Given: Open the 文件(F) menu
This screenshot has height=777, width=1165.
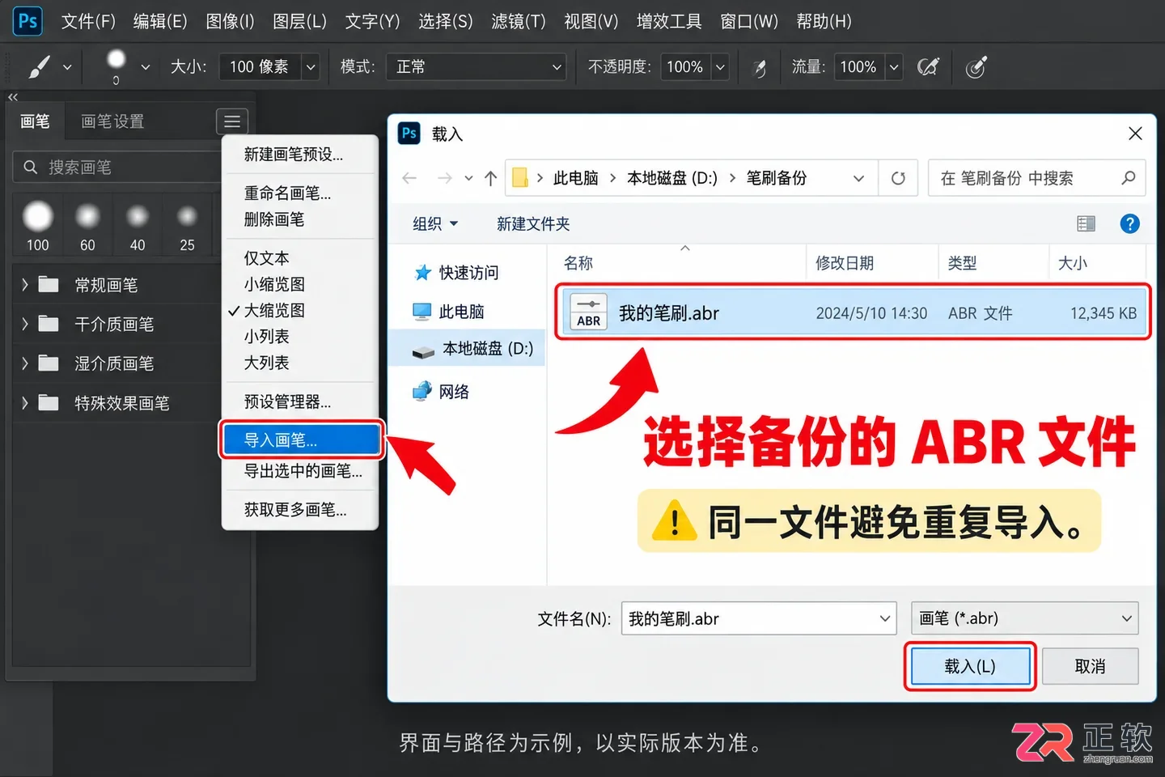Looking at the screenshot, I should (x=88, y=21).
